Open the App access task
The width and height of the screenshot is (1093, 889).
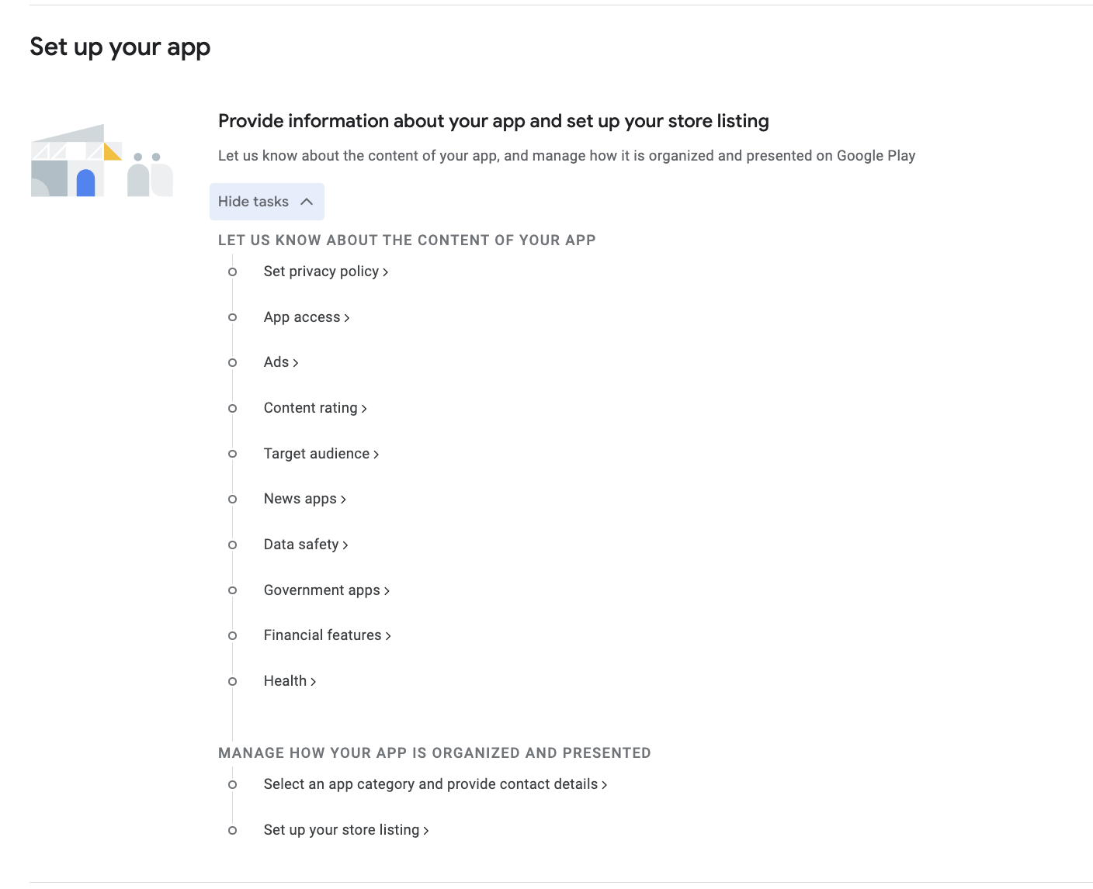[x=302, y=317]
